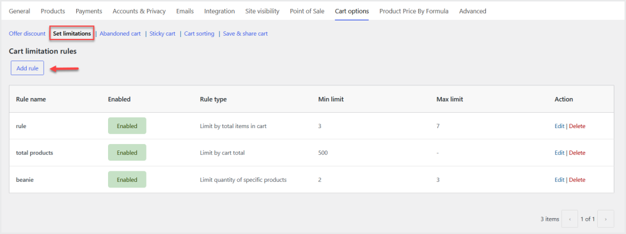The image size is (626, 234).
Task: Click the Add rule button
Action: (27, 68)
